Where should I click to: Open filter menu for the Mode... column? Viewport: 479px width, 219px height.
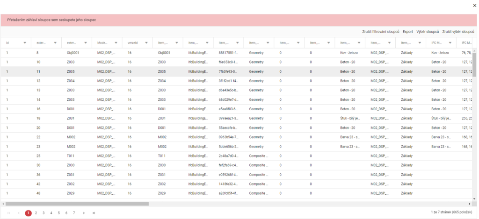[116, 42]
